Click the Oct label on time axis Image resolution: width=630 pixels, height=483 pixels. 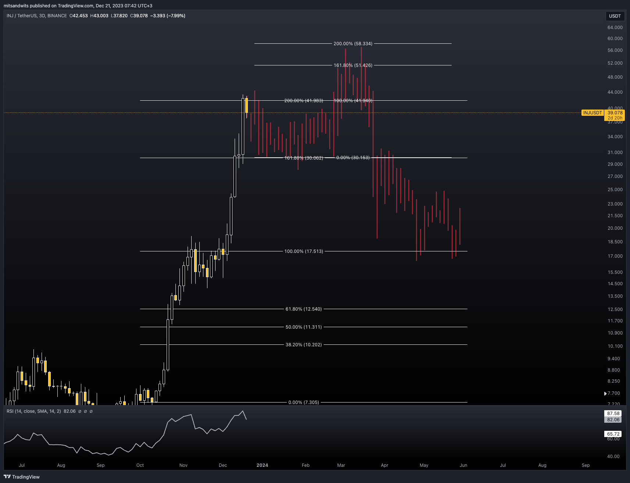click(140, 465)
